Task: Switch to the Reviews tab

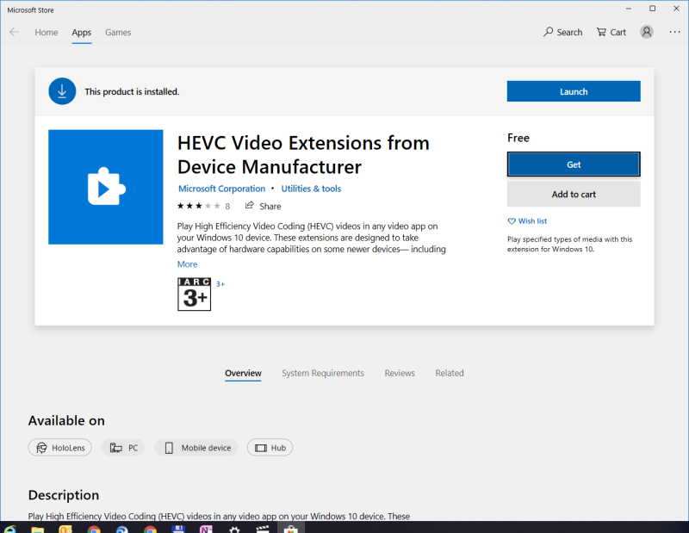Action: point(400,373)
